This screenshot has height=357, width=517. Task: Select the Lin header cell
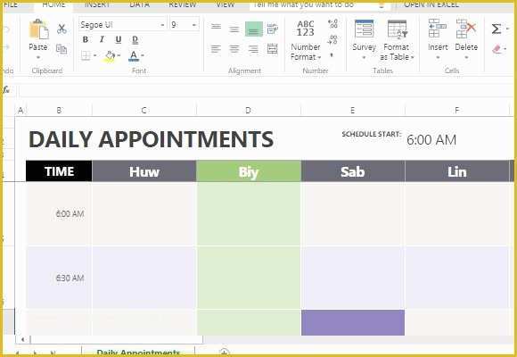457,171
